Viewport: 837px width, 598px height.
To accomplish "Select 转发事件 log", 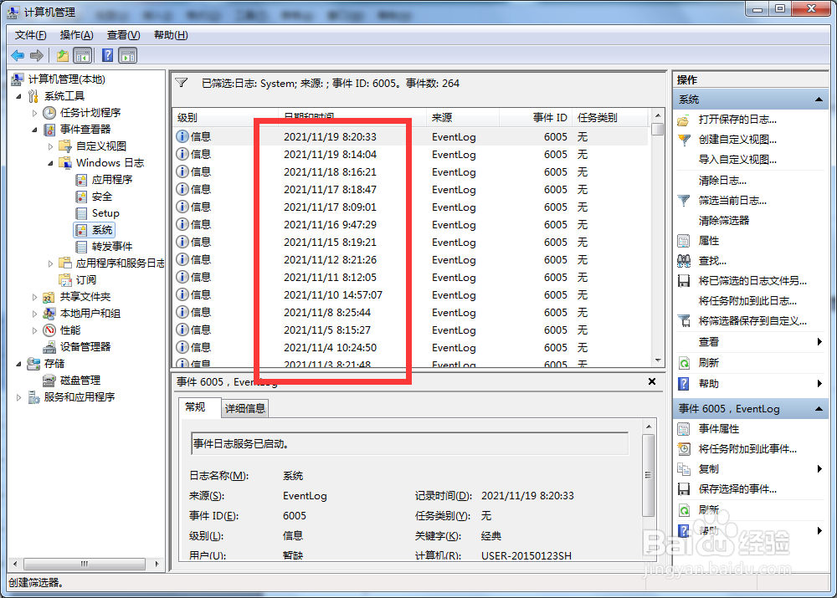I will pos(111,247).
